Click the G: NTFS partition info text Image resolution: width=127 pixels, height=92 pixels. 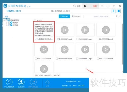(47, 75)
